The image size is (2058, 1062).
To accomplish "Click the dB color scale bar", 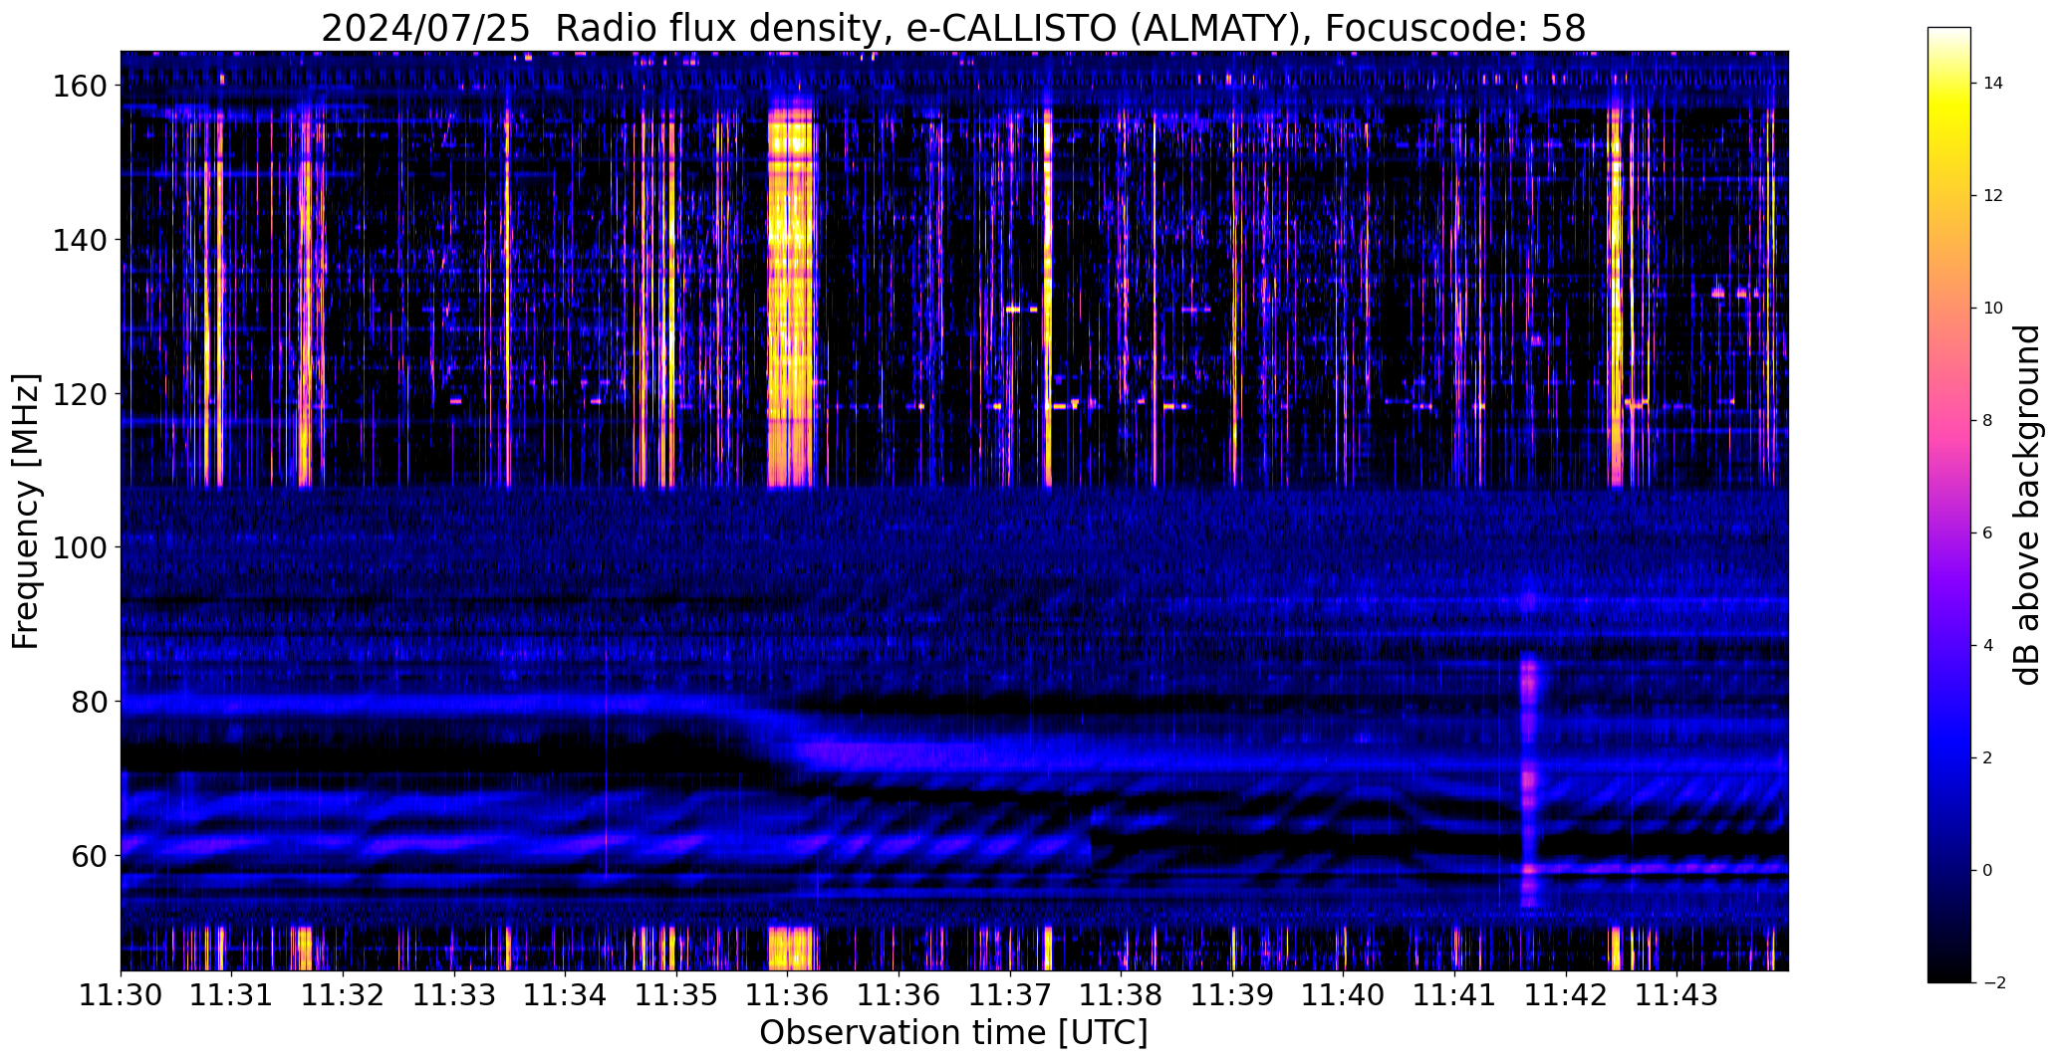I will (1949, 505).
